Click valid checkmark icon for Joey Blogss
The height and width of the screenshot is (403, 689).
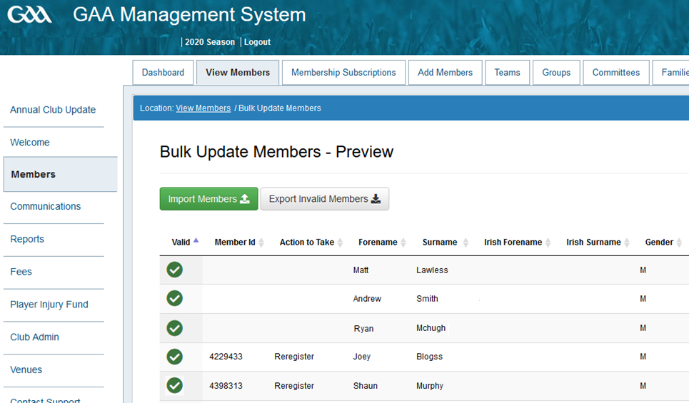(x=175, y=357)
